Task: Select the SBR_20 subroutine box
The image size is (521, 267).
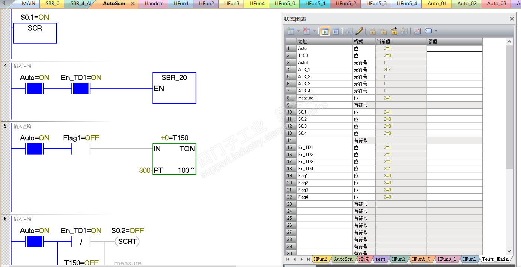Action: 174,88
